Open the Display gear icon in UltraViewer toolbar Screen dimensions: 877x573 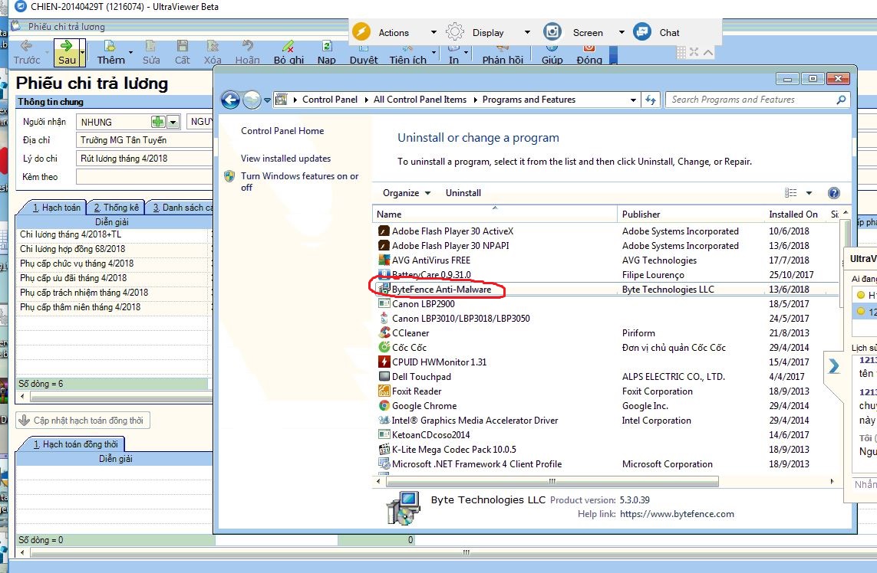click(x=455, y=32)
